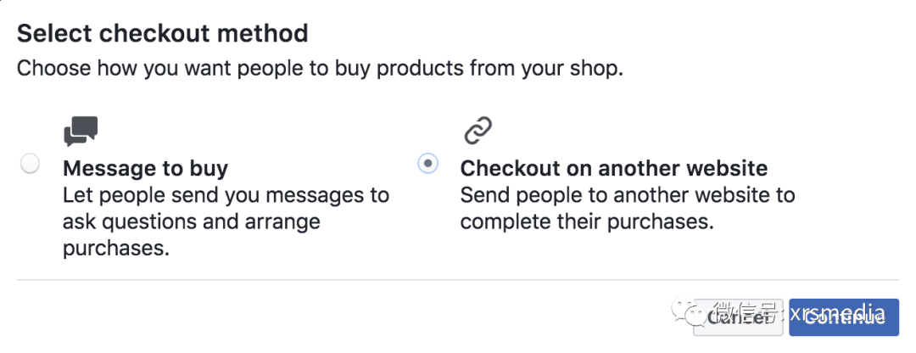Click the horizontal divider line above the buttons
This screenshot has height=353, width=916.
coord(457,279)
